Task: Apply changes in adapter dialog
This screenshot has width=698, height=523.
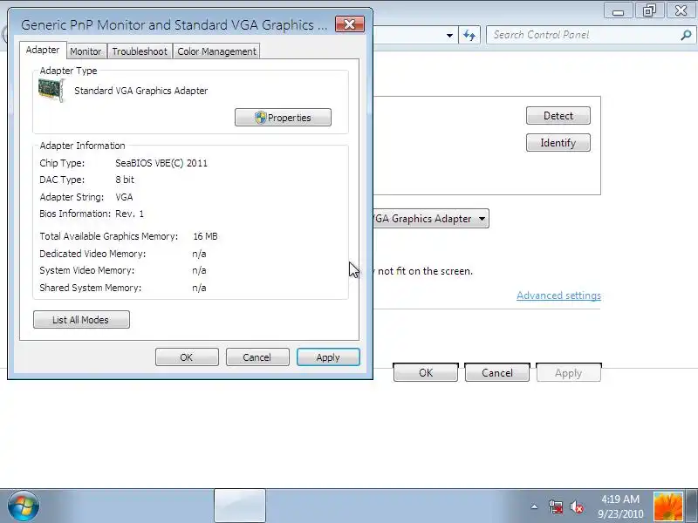Action: pos(328,357)
